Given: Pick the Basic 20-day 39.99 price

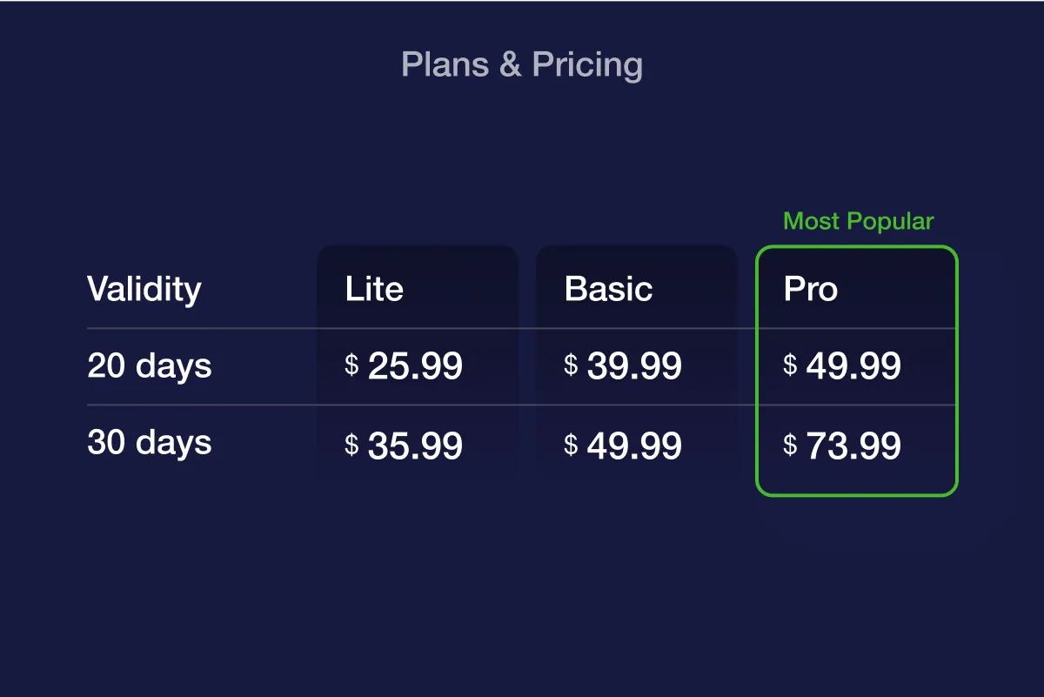Looking at the screenshot, I should click(634, 367).
